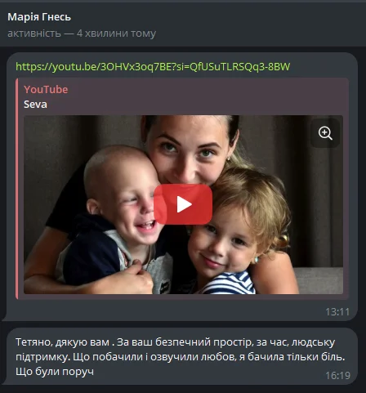The image size is (366, 393).
Task: Click the YouTube site name in preview
Action: click(x=46, y=89)
